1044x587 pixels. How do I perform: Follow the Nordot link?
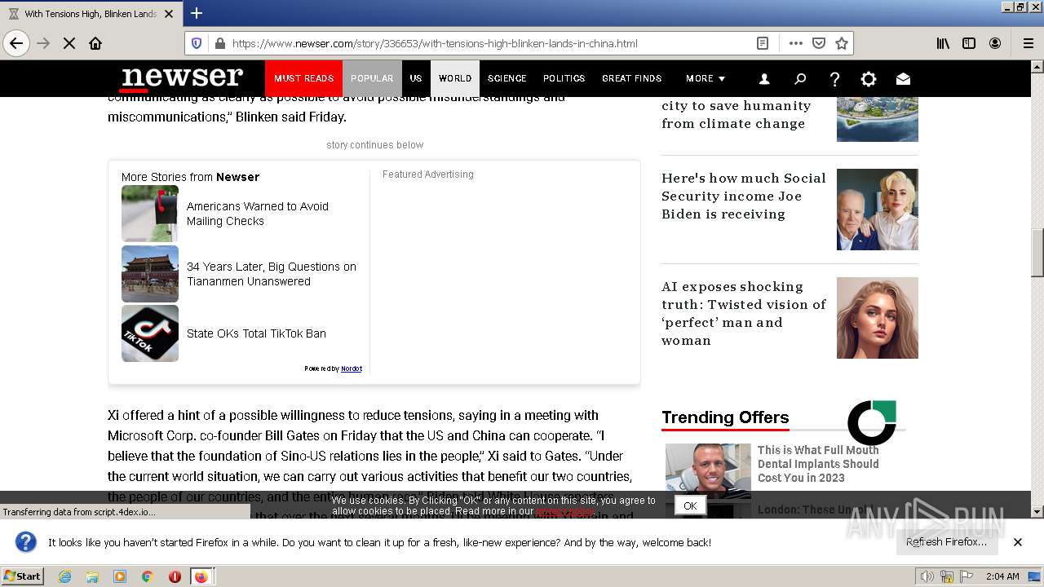coord(352,369)
